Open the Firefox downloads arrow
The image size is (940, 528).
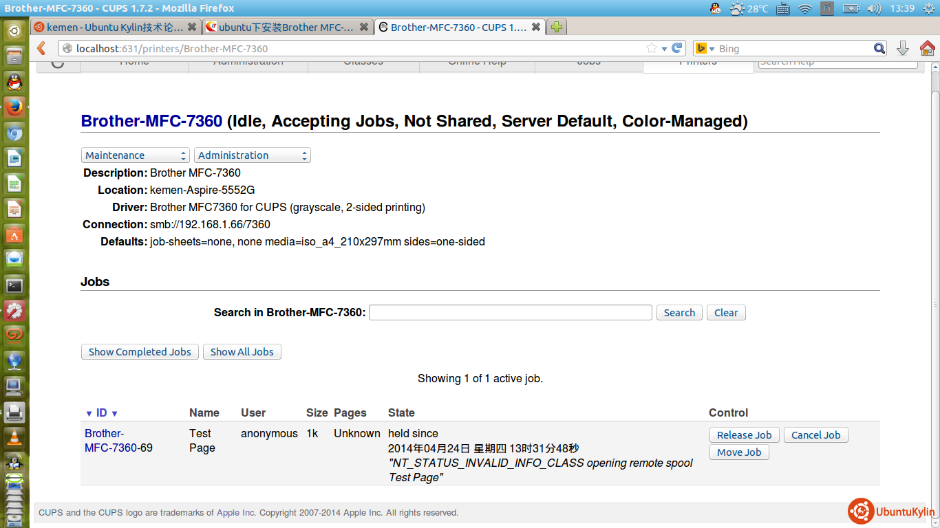pos(903,48)
